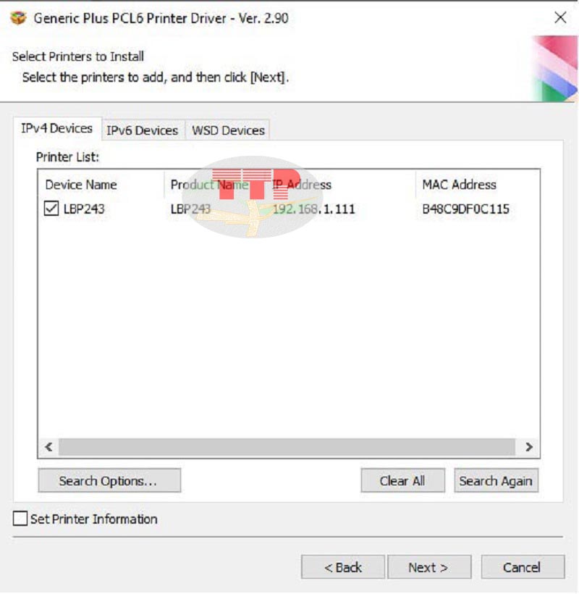579x594 pixels.
Task: Open the WSD Devices tab
Action: tap(228, 130)
